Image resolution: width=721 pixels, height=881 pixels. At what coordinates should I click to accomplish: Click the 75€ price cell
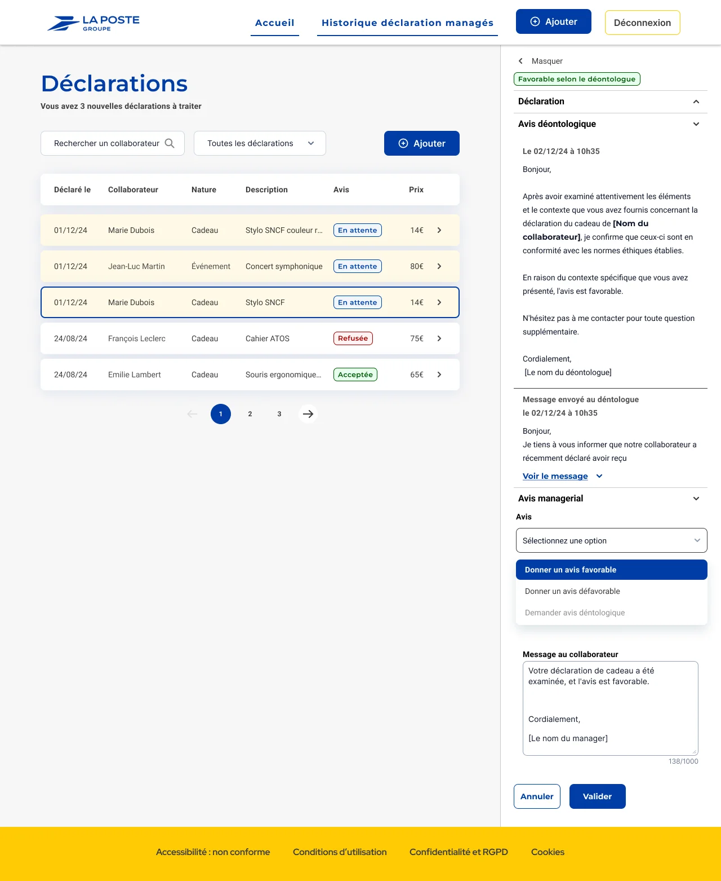pyautogui.click(x=417, y=338)
